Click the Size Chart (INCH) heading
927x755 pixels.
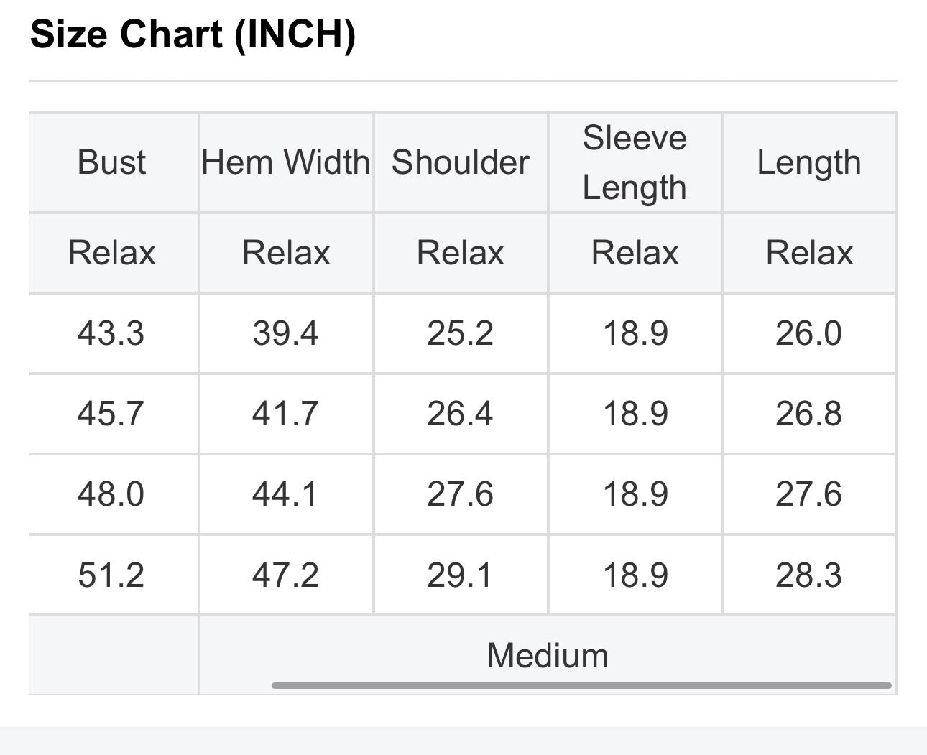tap(193, 34)
